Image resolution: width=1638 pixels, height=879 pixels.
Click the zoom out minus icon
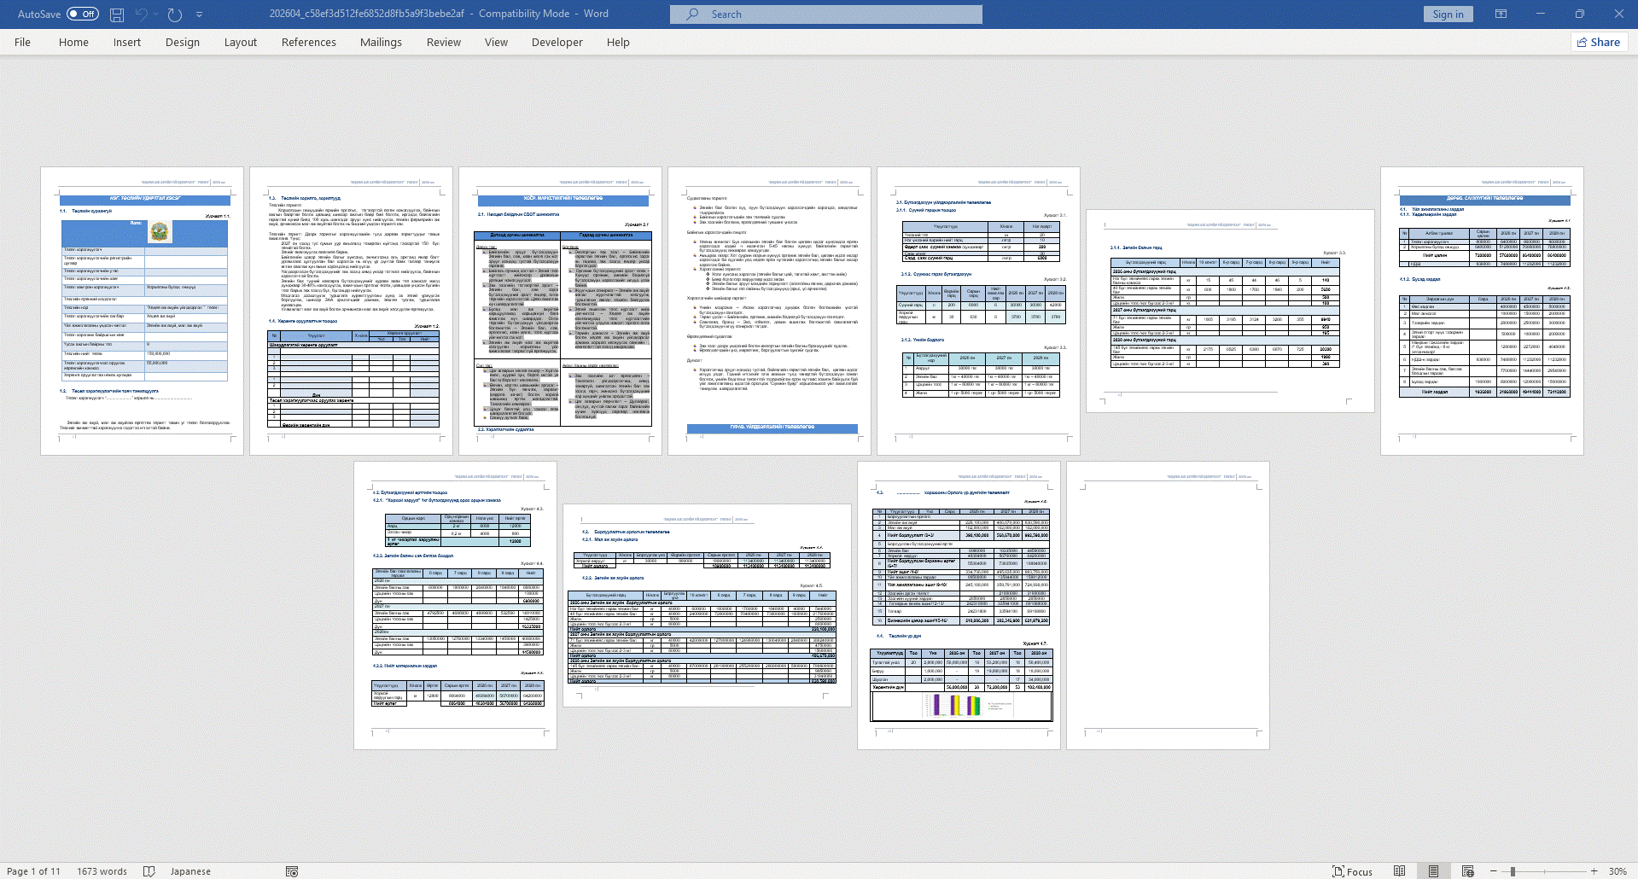coord(1493,871)
